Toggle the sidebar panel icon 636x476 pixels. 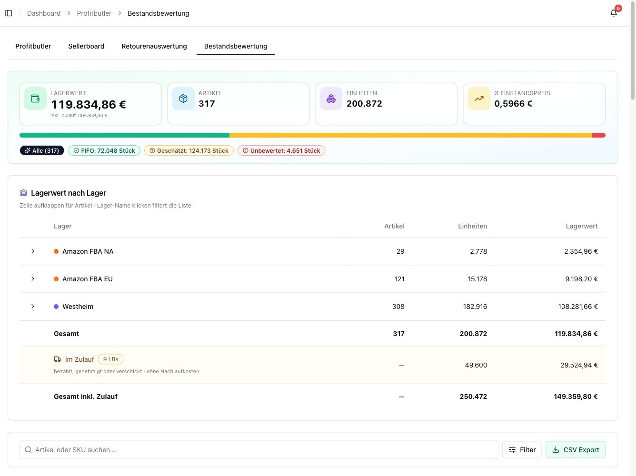point(9,13)
